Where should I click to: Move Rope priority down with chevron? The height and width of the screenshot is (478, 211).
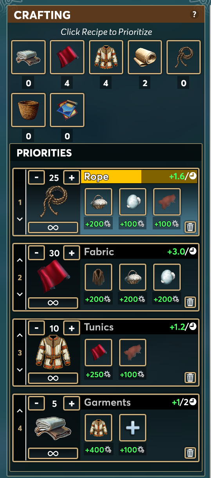20,219
